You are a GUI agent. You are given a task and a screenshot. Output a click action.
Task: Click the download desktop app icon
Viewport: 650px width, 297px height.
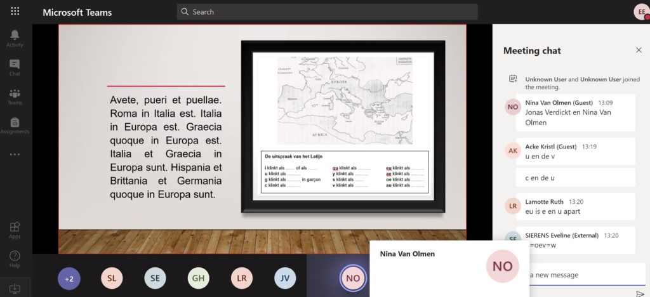click(x=15, y=288)
